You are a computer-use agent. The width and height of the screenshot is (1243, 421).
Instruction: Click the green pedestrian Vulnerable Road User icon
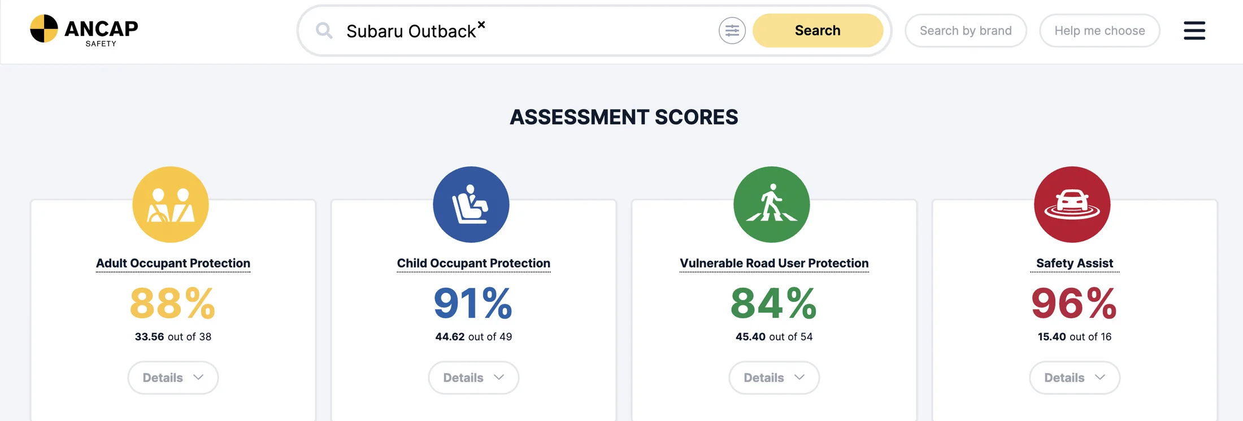point(771,204)
